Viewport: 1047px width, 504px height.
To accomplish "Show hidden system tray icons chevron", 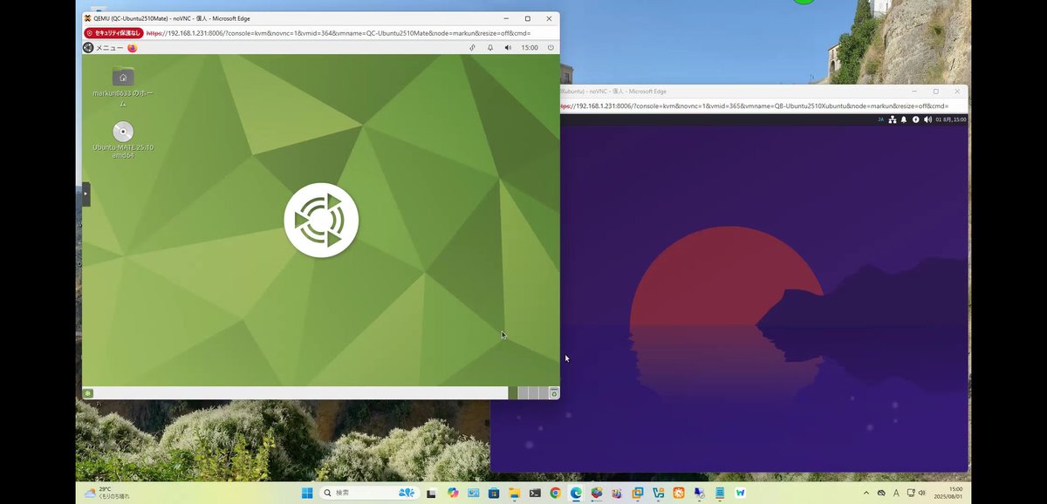I will [x=866, y=493].
